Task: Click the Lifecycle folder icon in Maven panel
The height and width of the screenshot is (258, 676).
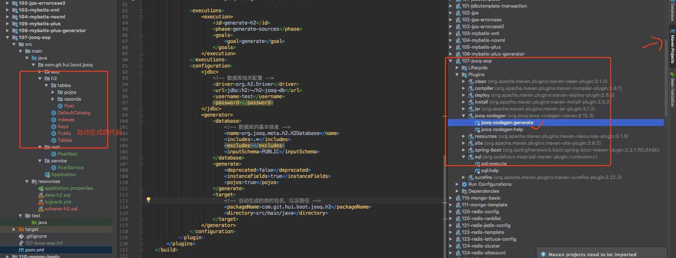Action: [x=464, y=68]
